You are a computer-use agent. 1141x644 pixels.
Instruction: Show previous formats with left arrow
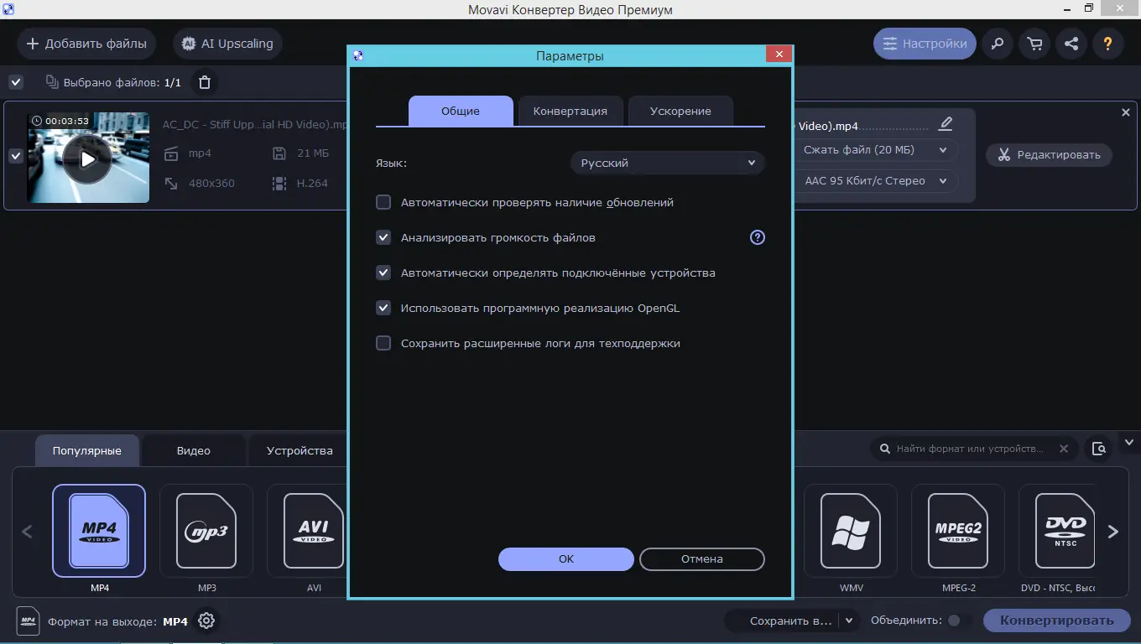click(27, 532)
